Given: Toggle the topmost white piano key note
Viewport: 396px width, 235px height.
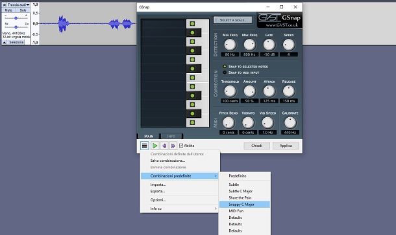Looking at the screenshot, I should click(192, 24).
